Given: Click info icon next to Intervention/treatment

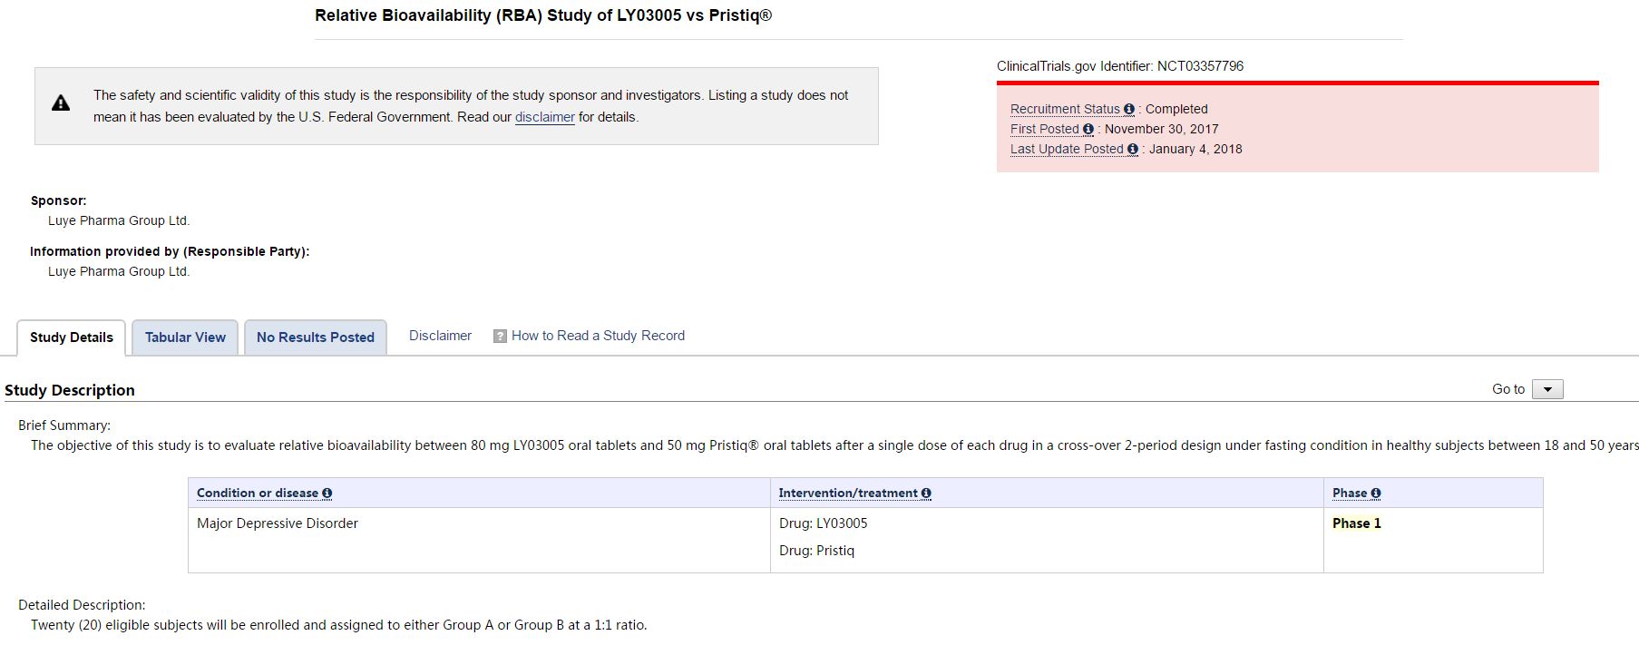Looking at the screenshot, I should point(926,494).
